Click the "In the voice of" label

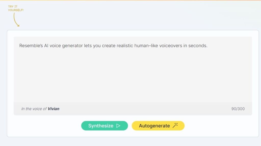tap(34, 109)
